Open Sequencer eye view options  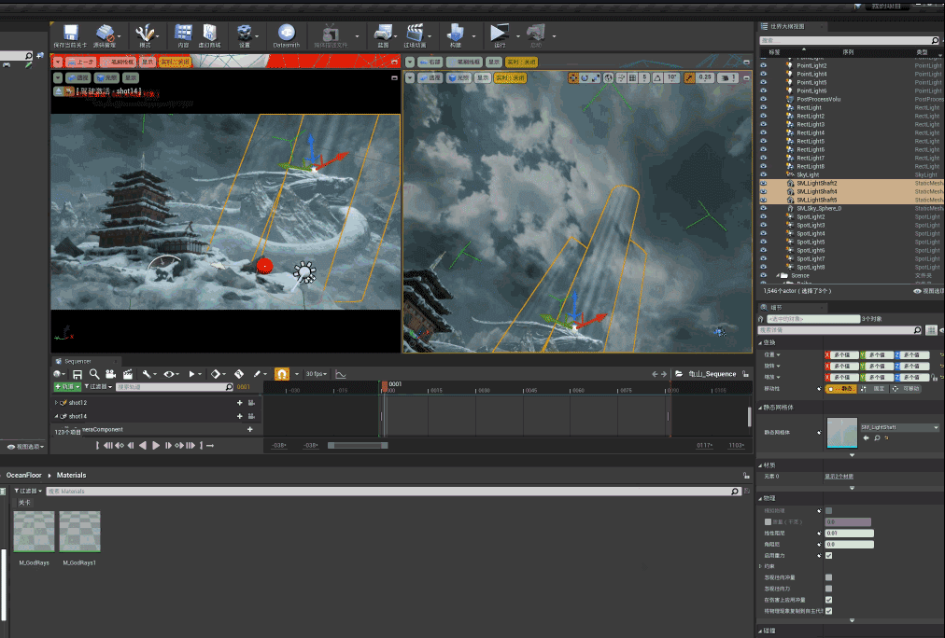pos(169,374)
